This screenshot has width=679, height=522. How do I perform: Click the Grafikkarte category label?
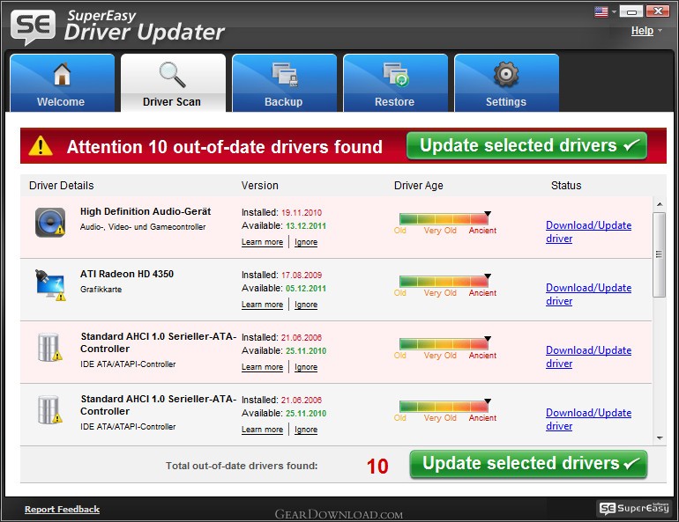click(101, 290)
